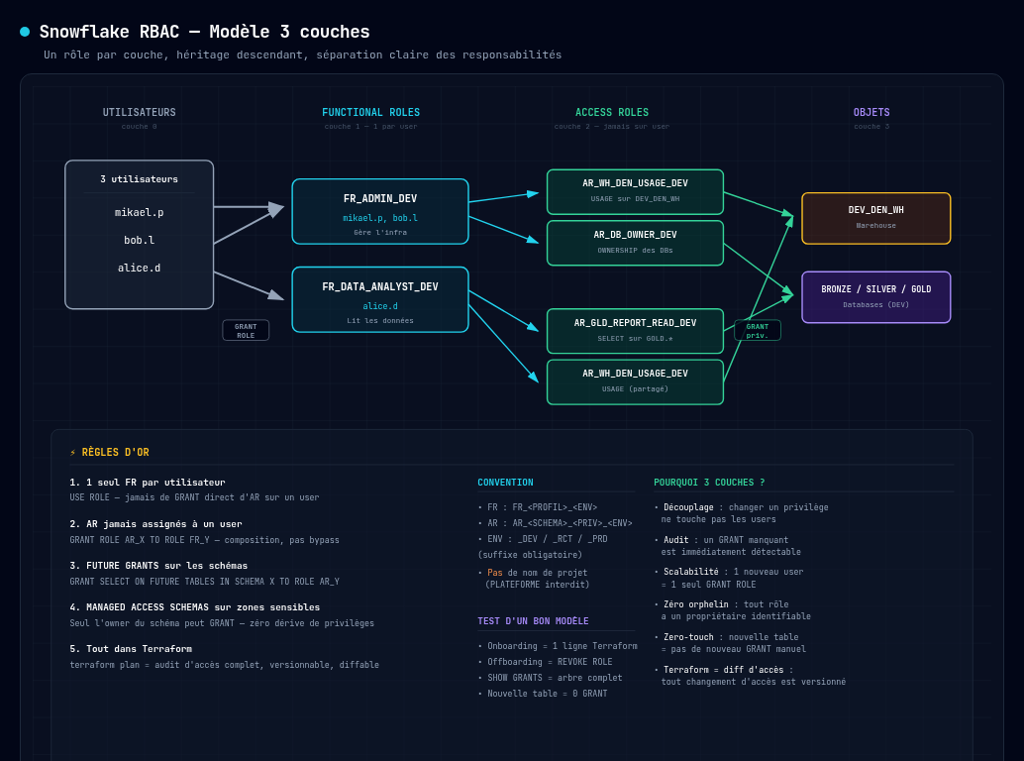The image size is (1024, 761).
Task: Click the OBJETS column header
Action: pos(871,112)
